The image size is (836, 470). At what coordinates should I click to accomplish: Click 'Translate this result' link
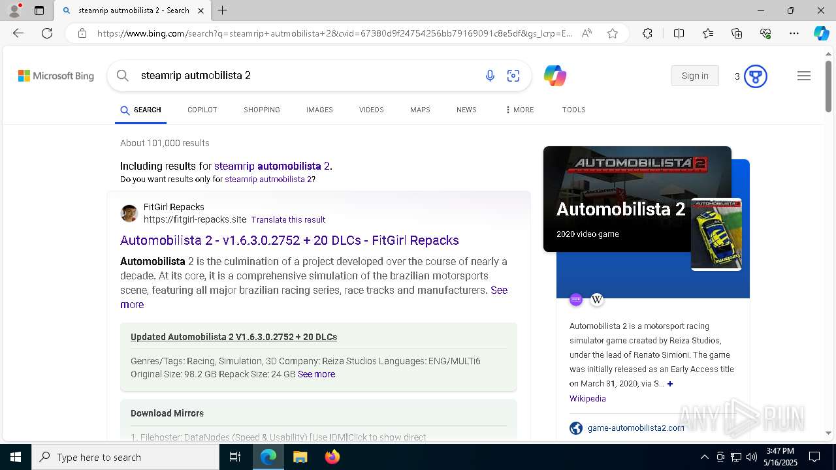[x=288, y=219]
